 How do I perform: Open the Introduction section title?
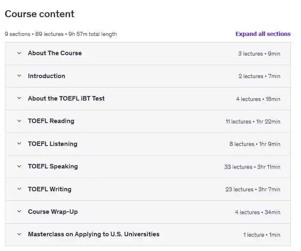[x=47, y=76]
